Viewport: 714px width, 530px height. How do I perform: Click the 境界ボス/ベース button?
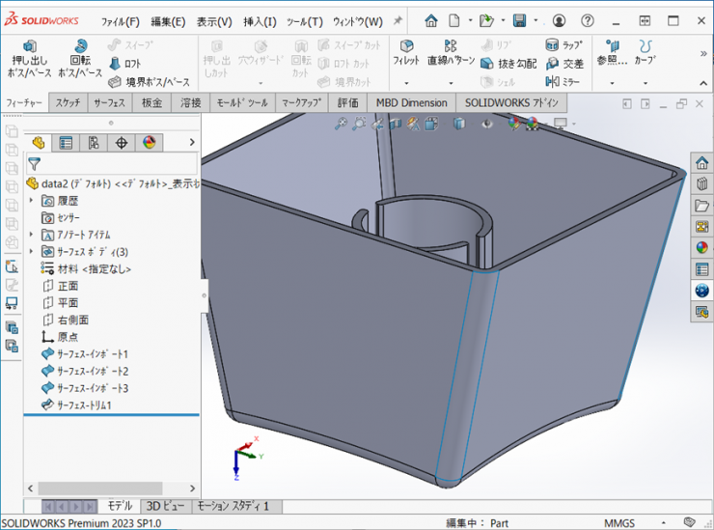pyautogui.click(x=150, y=82)
